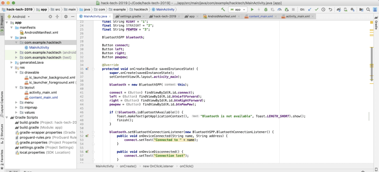Run the app with green play button
379x172 pixels.
252,10
